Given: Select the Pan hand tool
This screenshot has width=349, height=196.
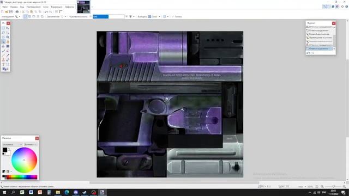Looking at the screenshot, I should click(x=8, y=42).
